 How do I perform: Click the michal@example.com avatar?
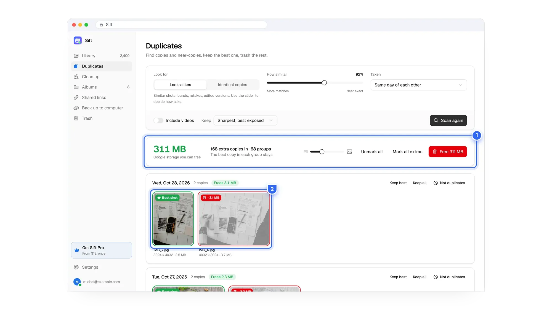77,282
